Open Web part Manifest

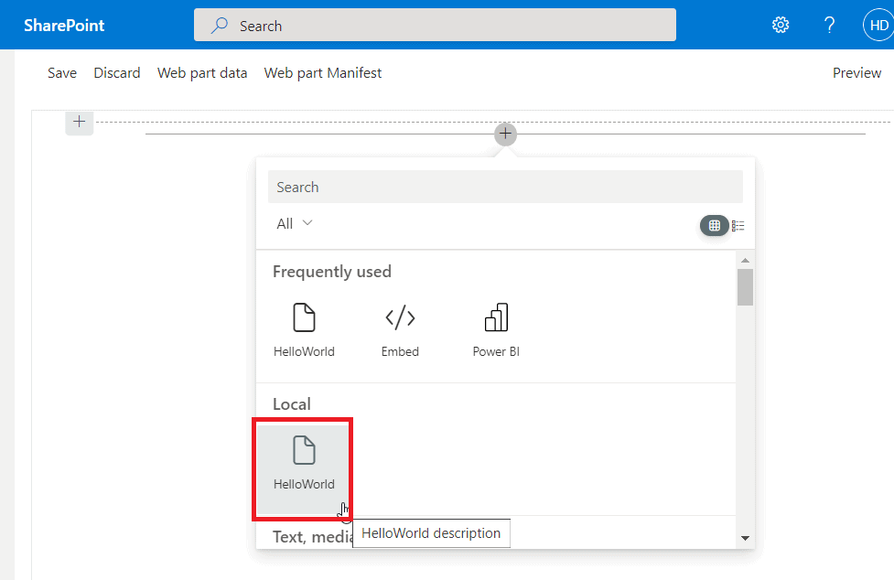point(322,73)
